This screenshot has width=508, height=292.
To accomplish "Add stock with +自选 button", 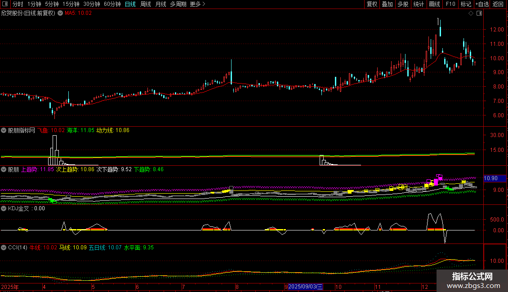I will (481, 4).
